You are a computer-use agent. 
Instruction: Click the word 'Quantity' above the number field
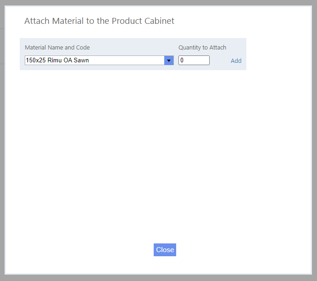(189, 48)
